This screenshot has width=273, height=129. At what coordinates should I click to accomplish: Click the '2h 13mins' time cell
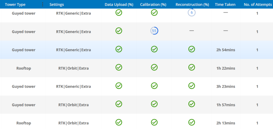226,123
